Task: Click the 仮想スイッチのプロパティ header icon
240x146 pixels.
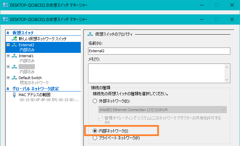Action: (x=90, y=34)
